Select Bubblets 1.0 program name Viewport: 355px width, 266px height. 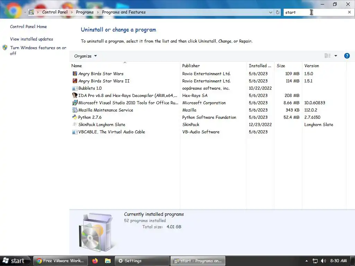tap(90, 88)
